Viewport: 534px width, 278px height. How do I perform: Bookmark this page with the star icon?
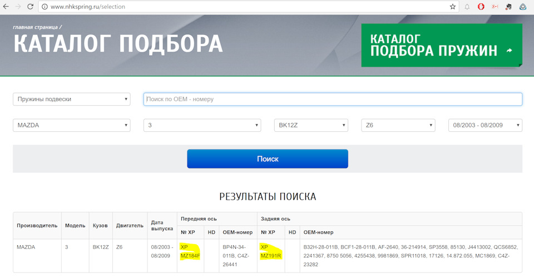click(x=453, y=7)
